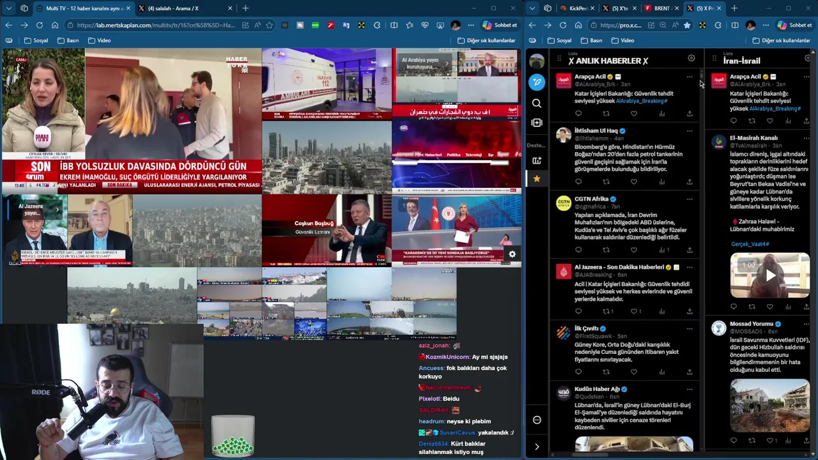The image size is (818, 460).
Task: Like the CGTN Afrika post
Action: (x=634, y=250)
